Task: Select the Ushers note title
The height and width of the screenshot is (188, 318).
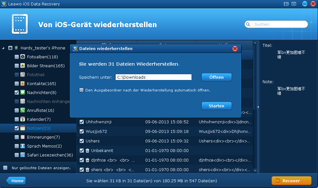Action: [93, 141]
